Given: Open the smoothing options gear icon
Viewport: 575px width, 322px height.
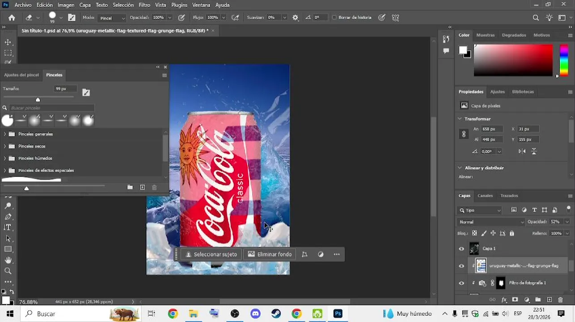Looking at the screenshot, I should 295,17.
